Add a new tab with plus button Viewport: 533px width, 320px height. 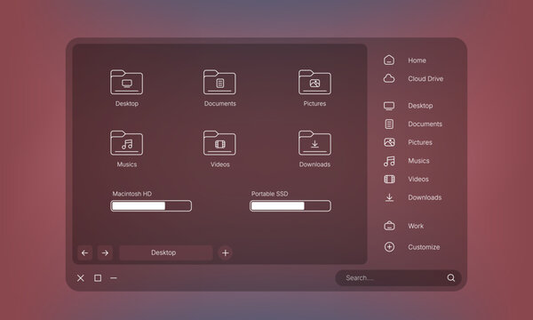coord(225,252)
